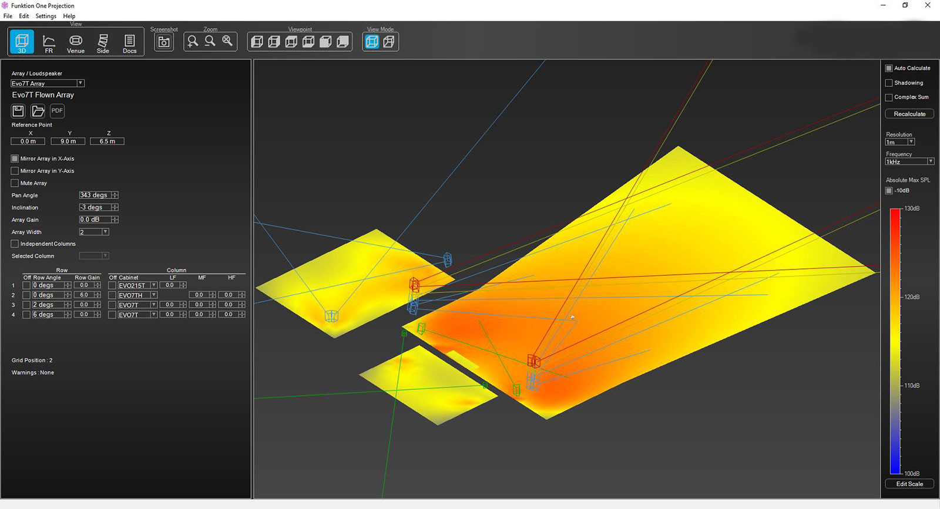Open the Edit menu
This screenshot has width=940, height=509.
(x=23, y=16)
